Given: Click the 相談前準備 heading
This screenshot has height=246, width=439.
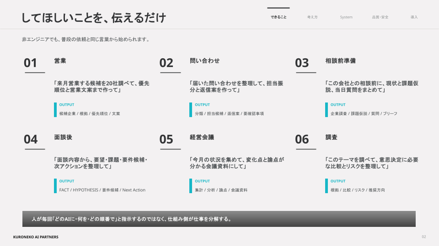Looking at the screenshot, I should [x=340, y=61].
